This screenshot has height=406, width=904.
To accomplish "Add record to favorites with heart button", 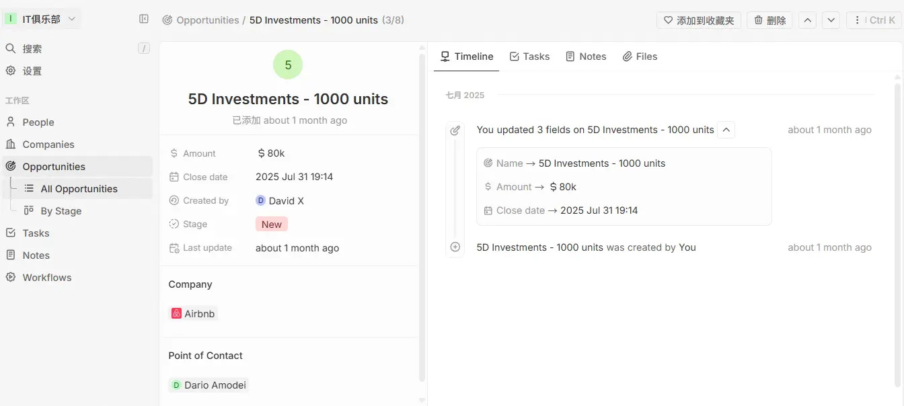I will [698, 20].
